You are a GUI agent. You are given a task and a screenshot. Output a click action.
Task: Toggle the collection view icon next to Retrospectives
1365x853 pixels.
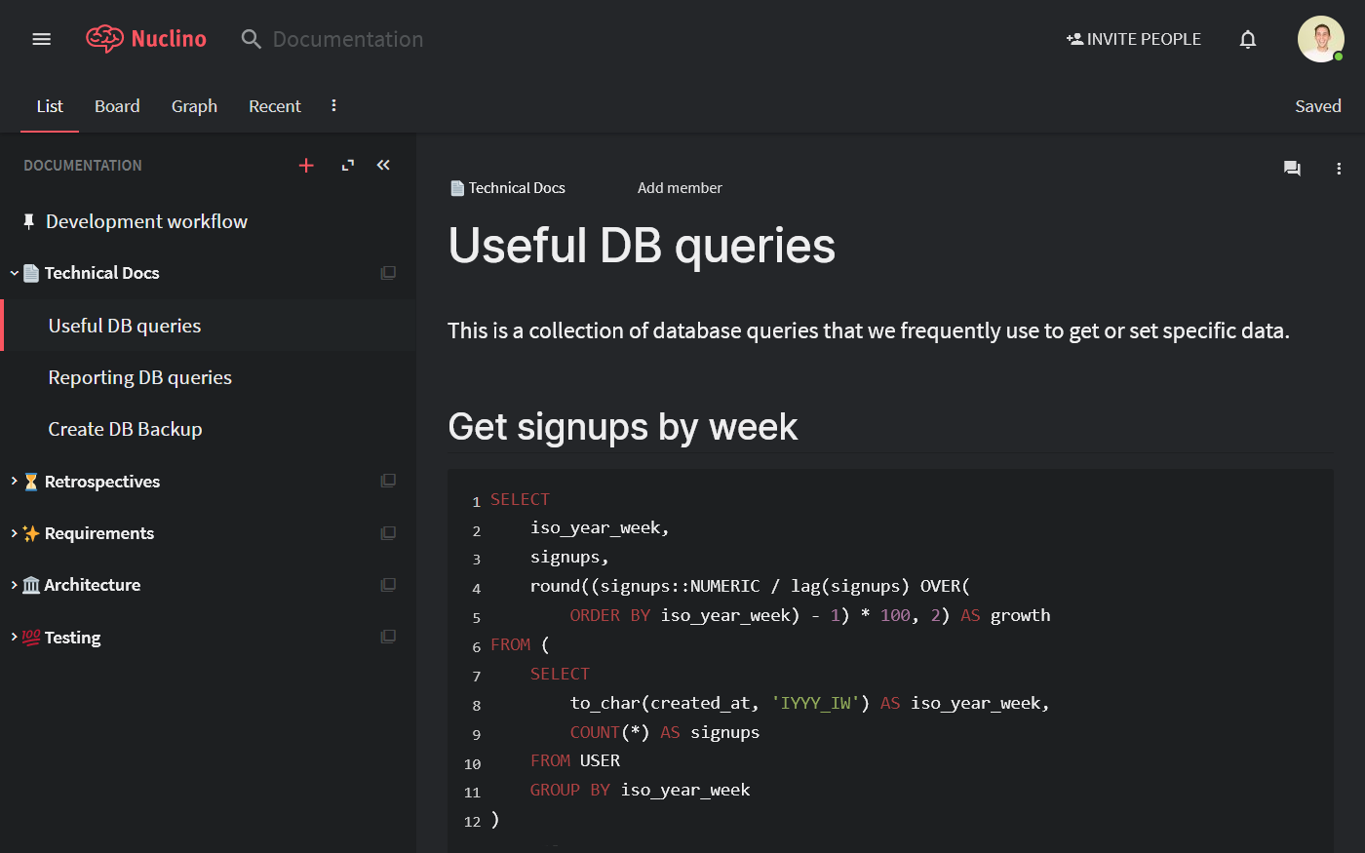click(388, 481)
